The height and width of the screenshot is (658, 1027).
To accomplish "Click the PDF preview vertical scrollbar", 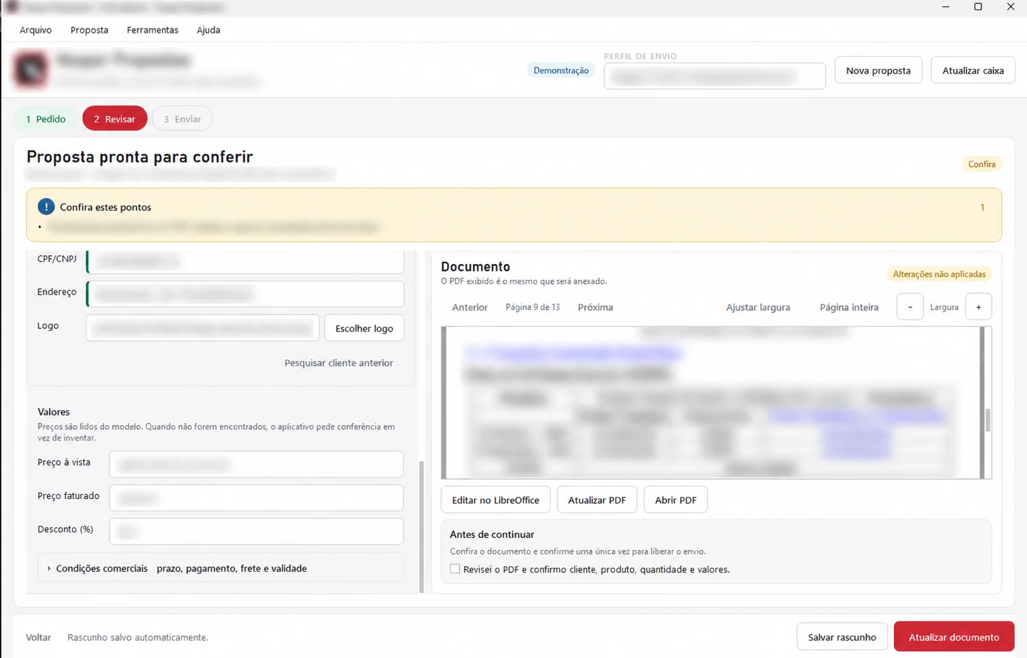I will 987,420.
